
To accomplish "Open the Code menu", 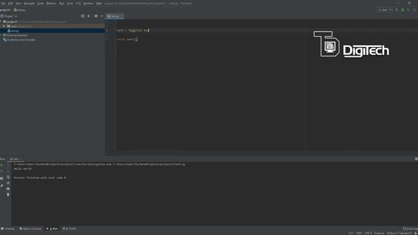I will 40,3.
